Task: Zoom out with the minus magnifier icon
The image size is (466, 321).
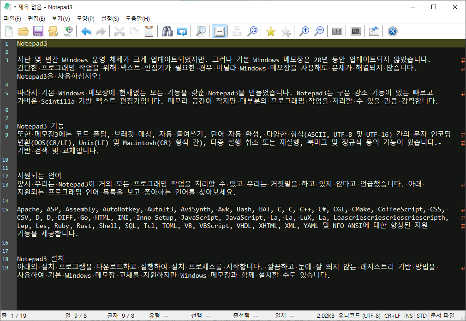Action: (319, 31)
